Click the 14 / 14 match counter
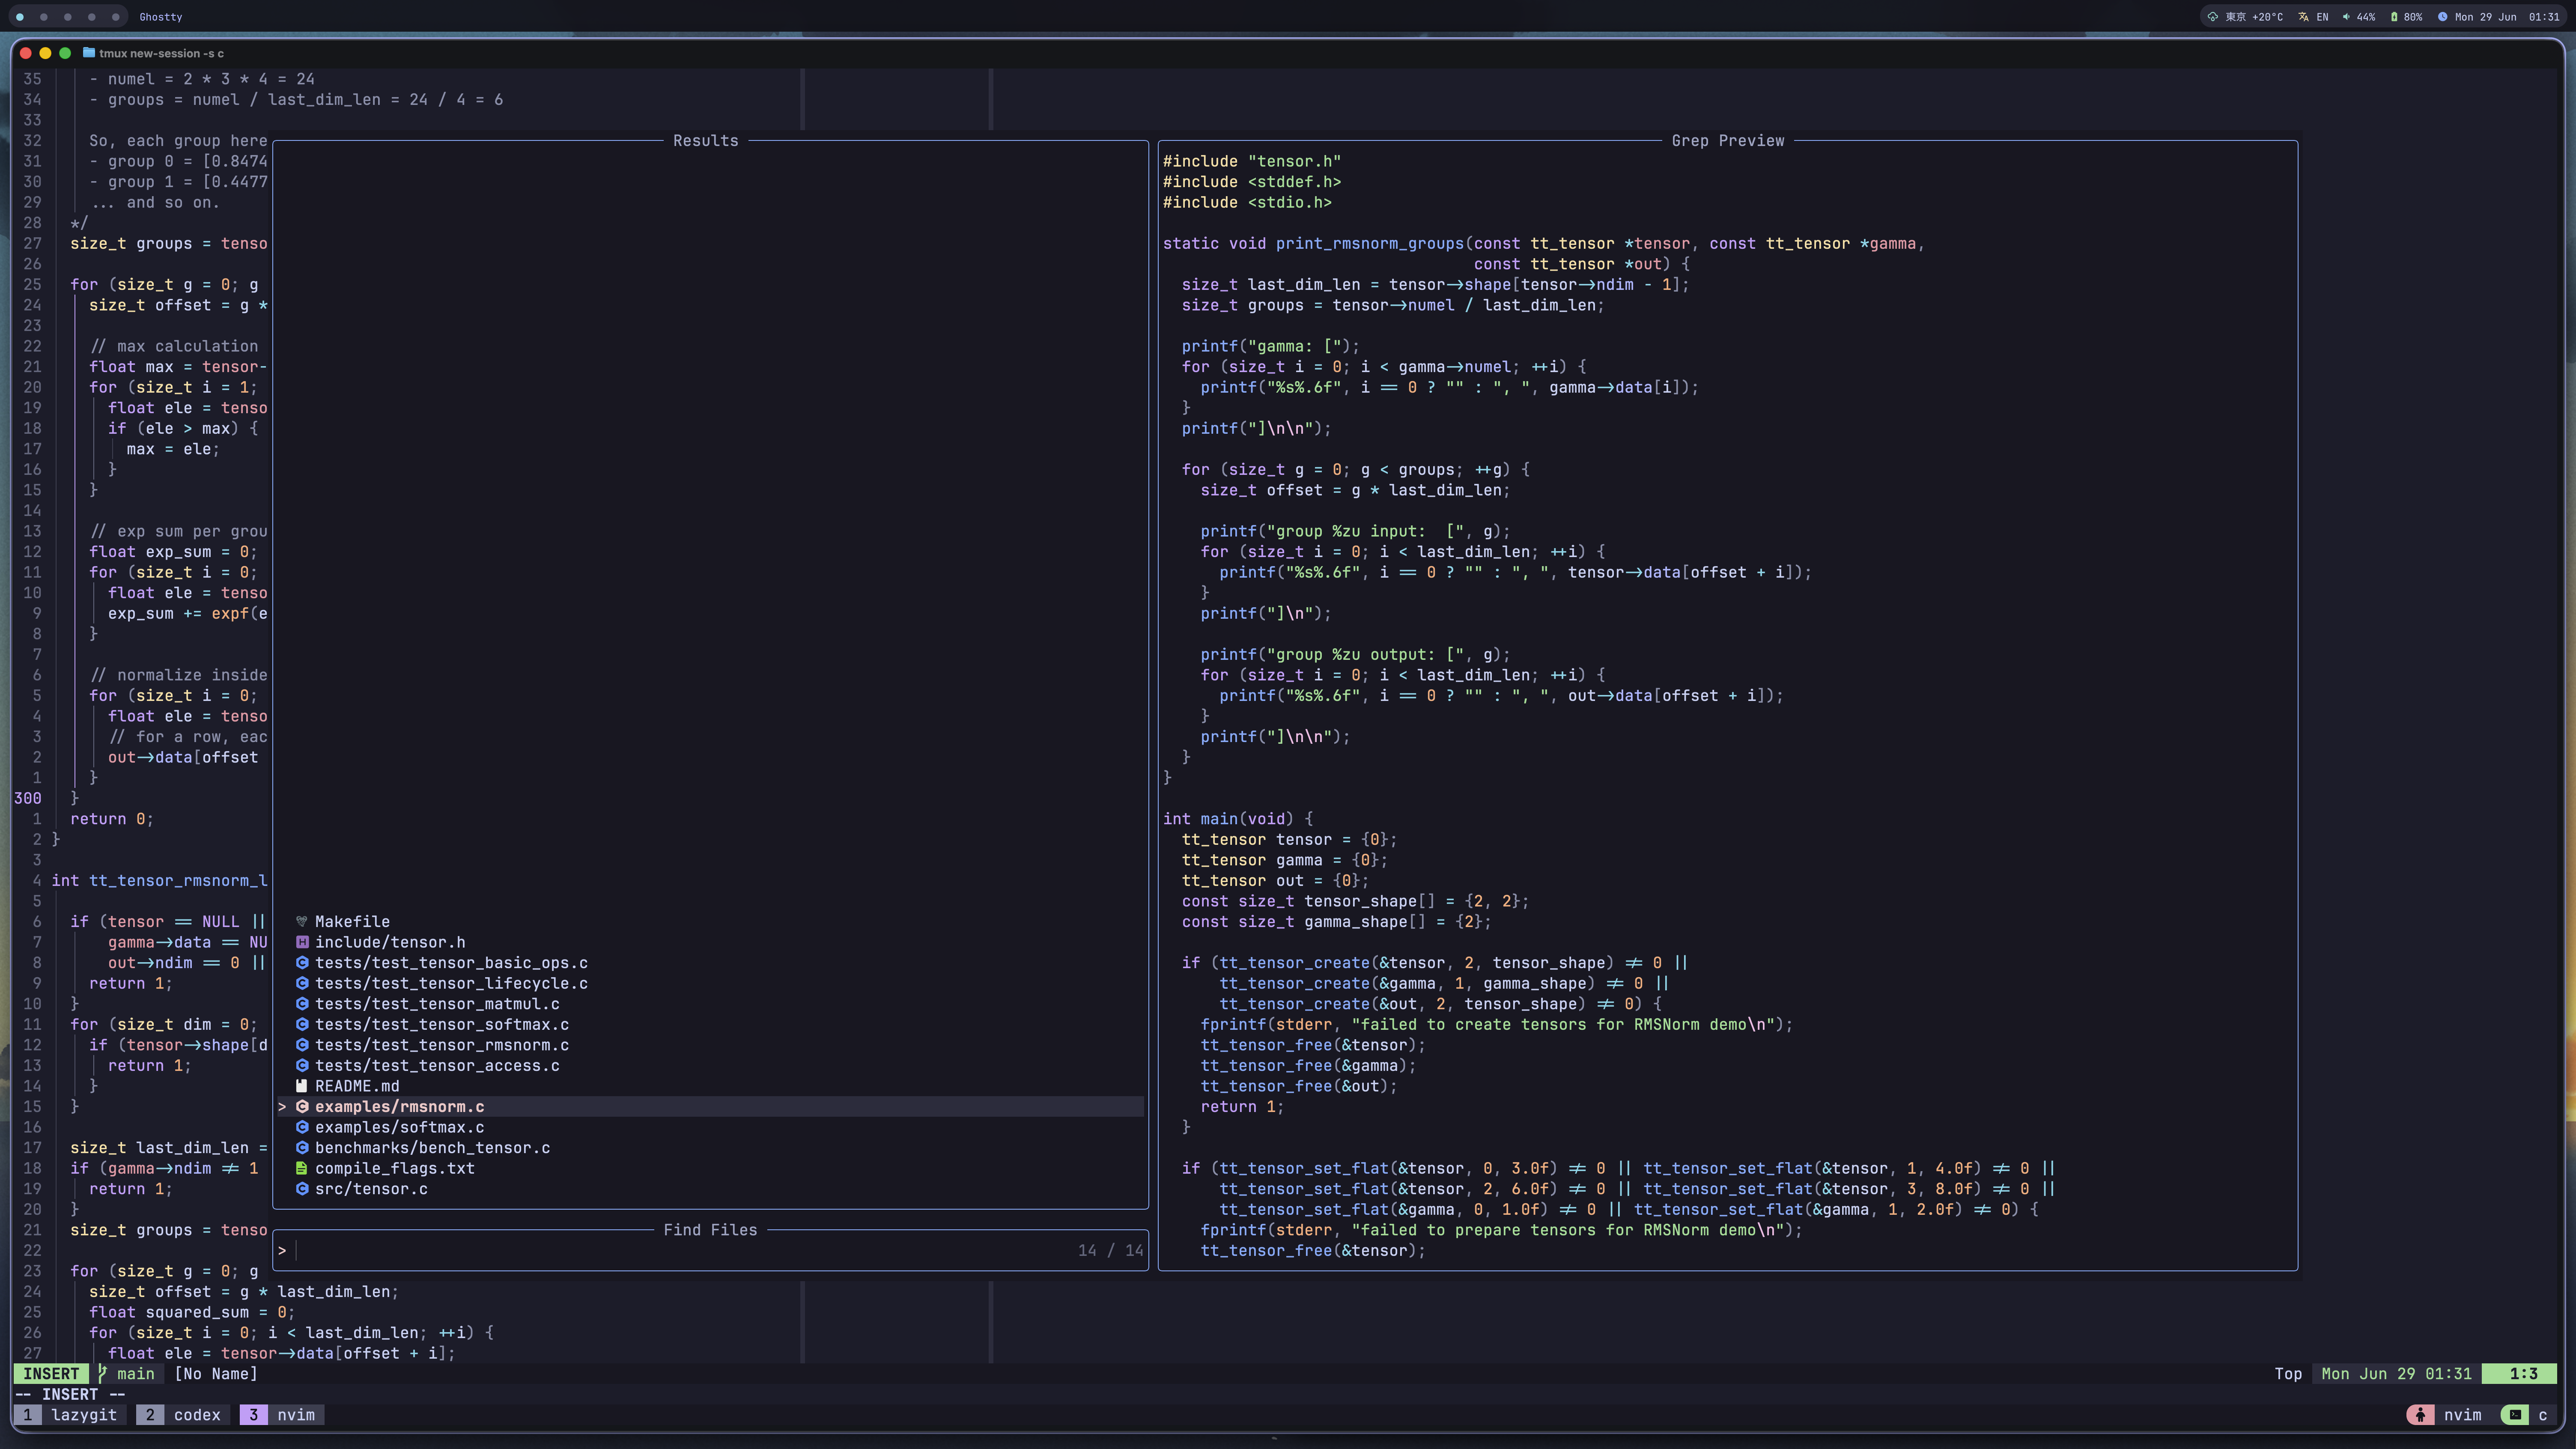The height and width of the screenshot is (1449, 2576). (1110, 1251)
